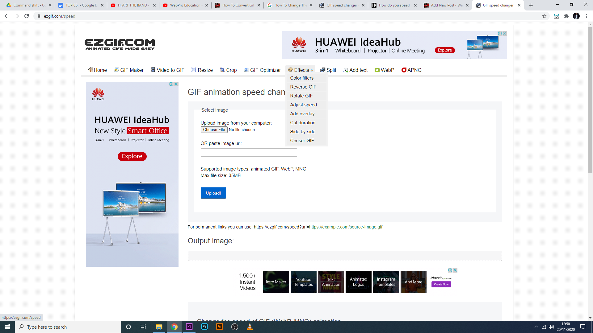Open a new browser tab
The image size is (593, 333).
(x=531, y=5)
